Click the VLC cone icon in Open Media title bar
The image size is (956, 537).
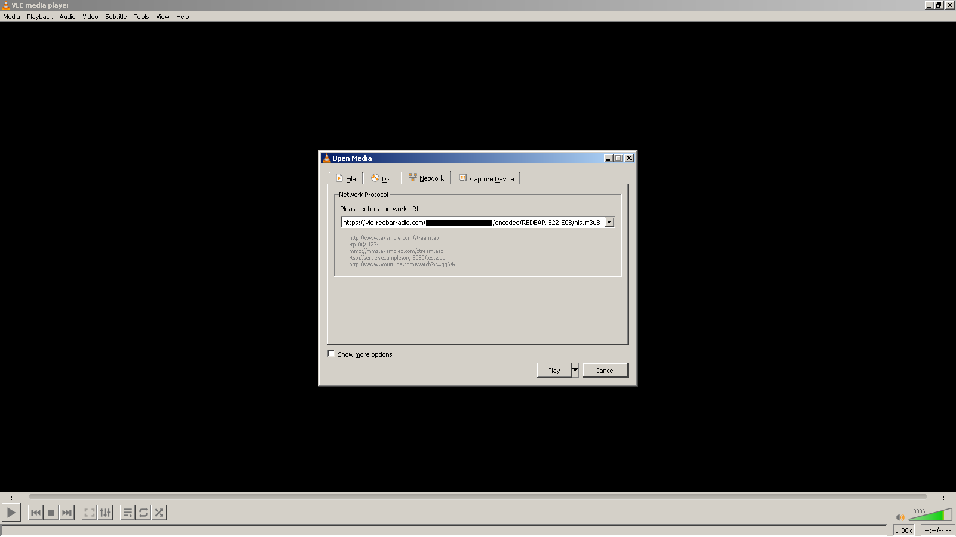(x=326, y=158)
